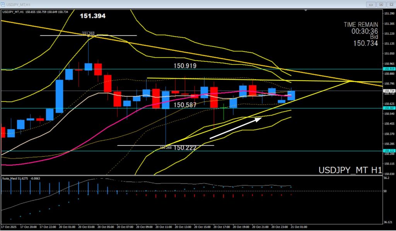Screen dimensions: 396x231
Task: Select the 150.919 chart text label
Action: tap(185, 66)
